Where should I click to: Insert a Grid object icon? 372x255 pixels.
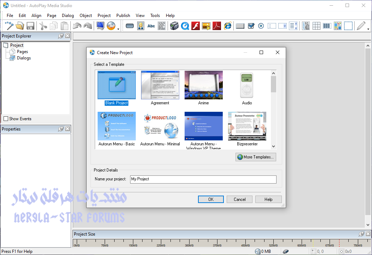click(316, 25)
